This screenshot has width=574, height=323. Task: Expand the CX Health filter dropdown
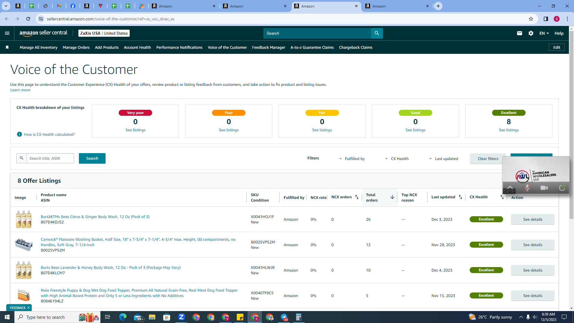pos(397,159)
